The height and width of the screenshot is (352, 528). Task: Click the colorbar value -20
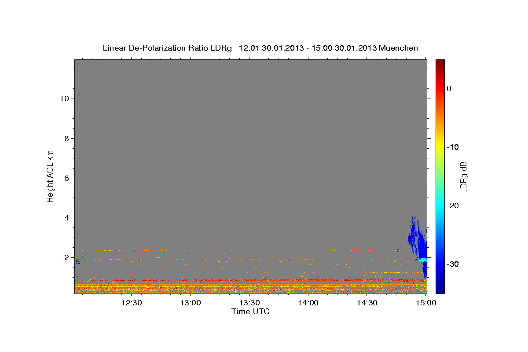coord(453,205)
